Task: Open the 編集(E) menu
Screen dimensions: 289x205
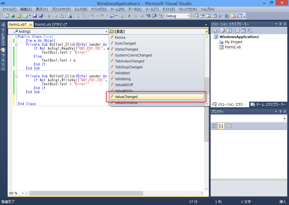Action: 26,9
